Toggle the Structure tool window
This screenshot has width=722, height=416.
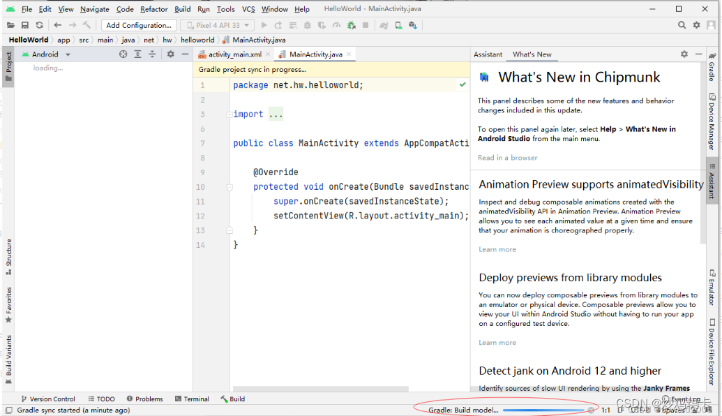pyautogui.click(x=8, y=257)
